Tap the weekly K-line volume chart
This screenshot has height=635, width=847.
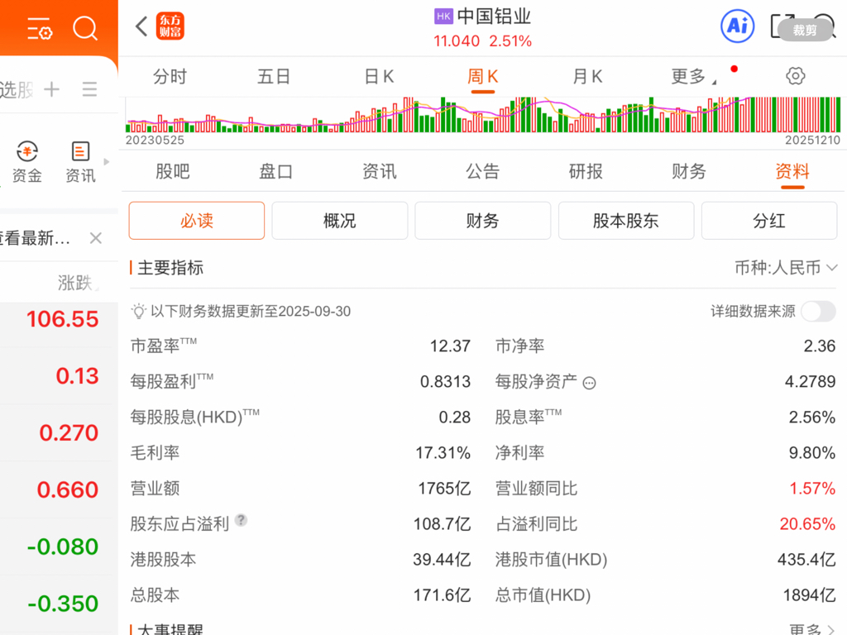coord(483,115)
